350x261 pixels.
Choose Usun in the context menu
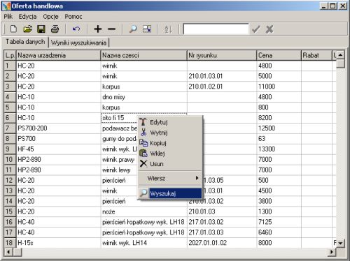coord(170,164)
